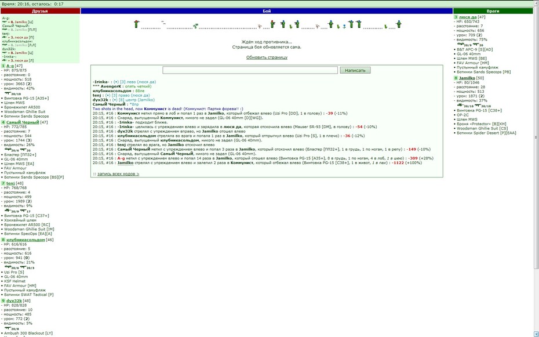Open tenj's profile link in the friends list
This screenshot has width=539, height=337.
point(10,183)
